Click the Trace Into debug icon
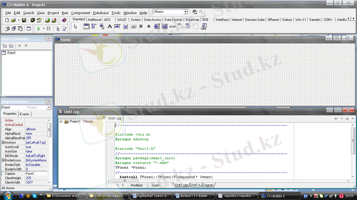The image size is (357, 200). click(x=58, y=29)
